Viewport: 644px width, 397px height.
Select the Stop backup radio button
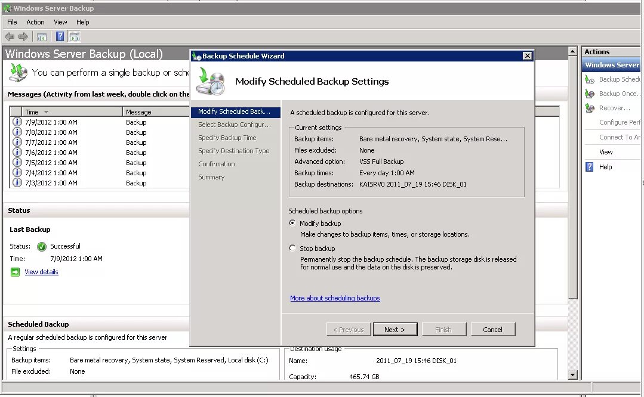292,248
